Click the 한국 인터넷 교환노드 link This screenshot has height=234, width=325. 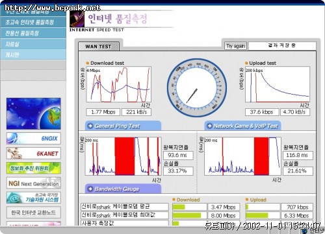[x=34, y=213]
